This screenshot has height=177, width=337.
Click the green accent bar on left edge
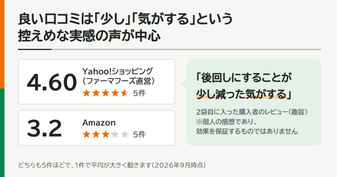pos(2,133)
